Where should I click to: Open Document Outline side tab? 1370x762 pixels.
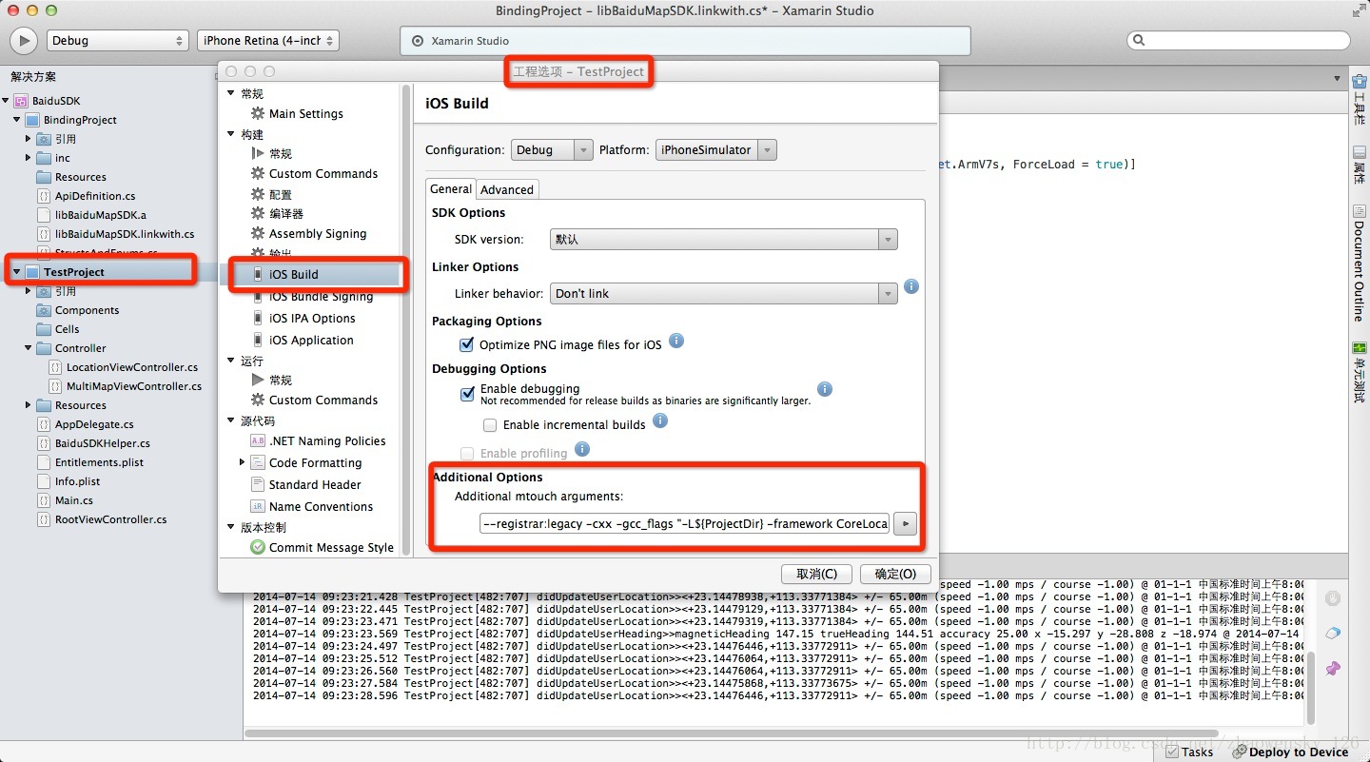point(1359,264)
